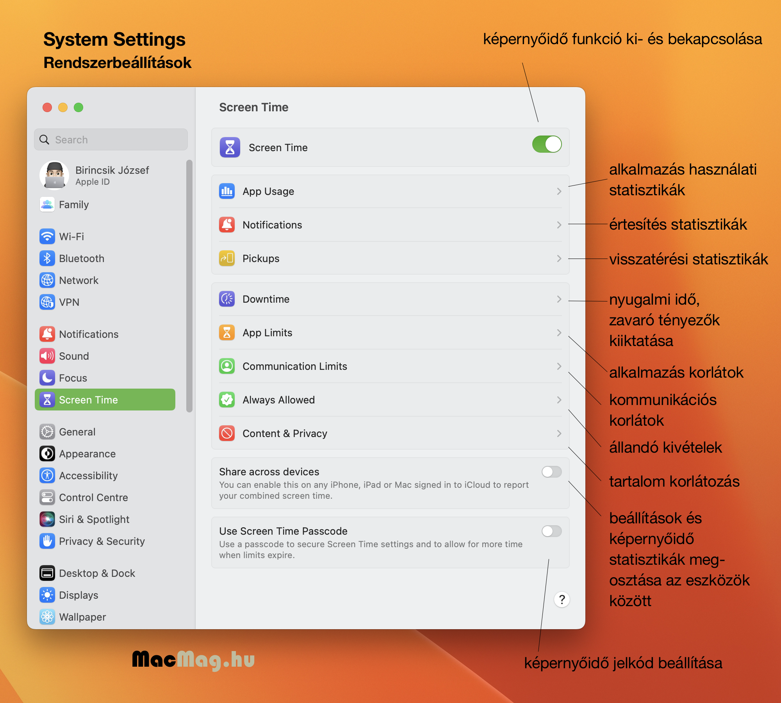Select the Network globe icon
The height and width of the screenshot is (703, 781).
[47, 280]
